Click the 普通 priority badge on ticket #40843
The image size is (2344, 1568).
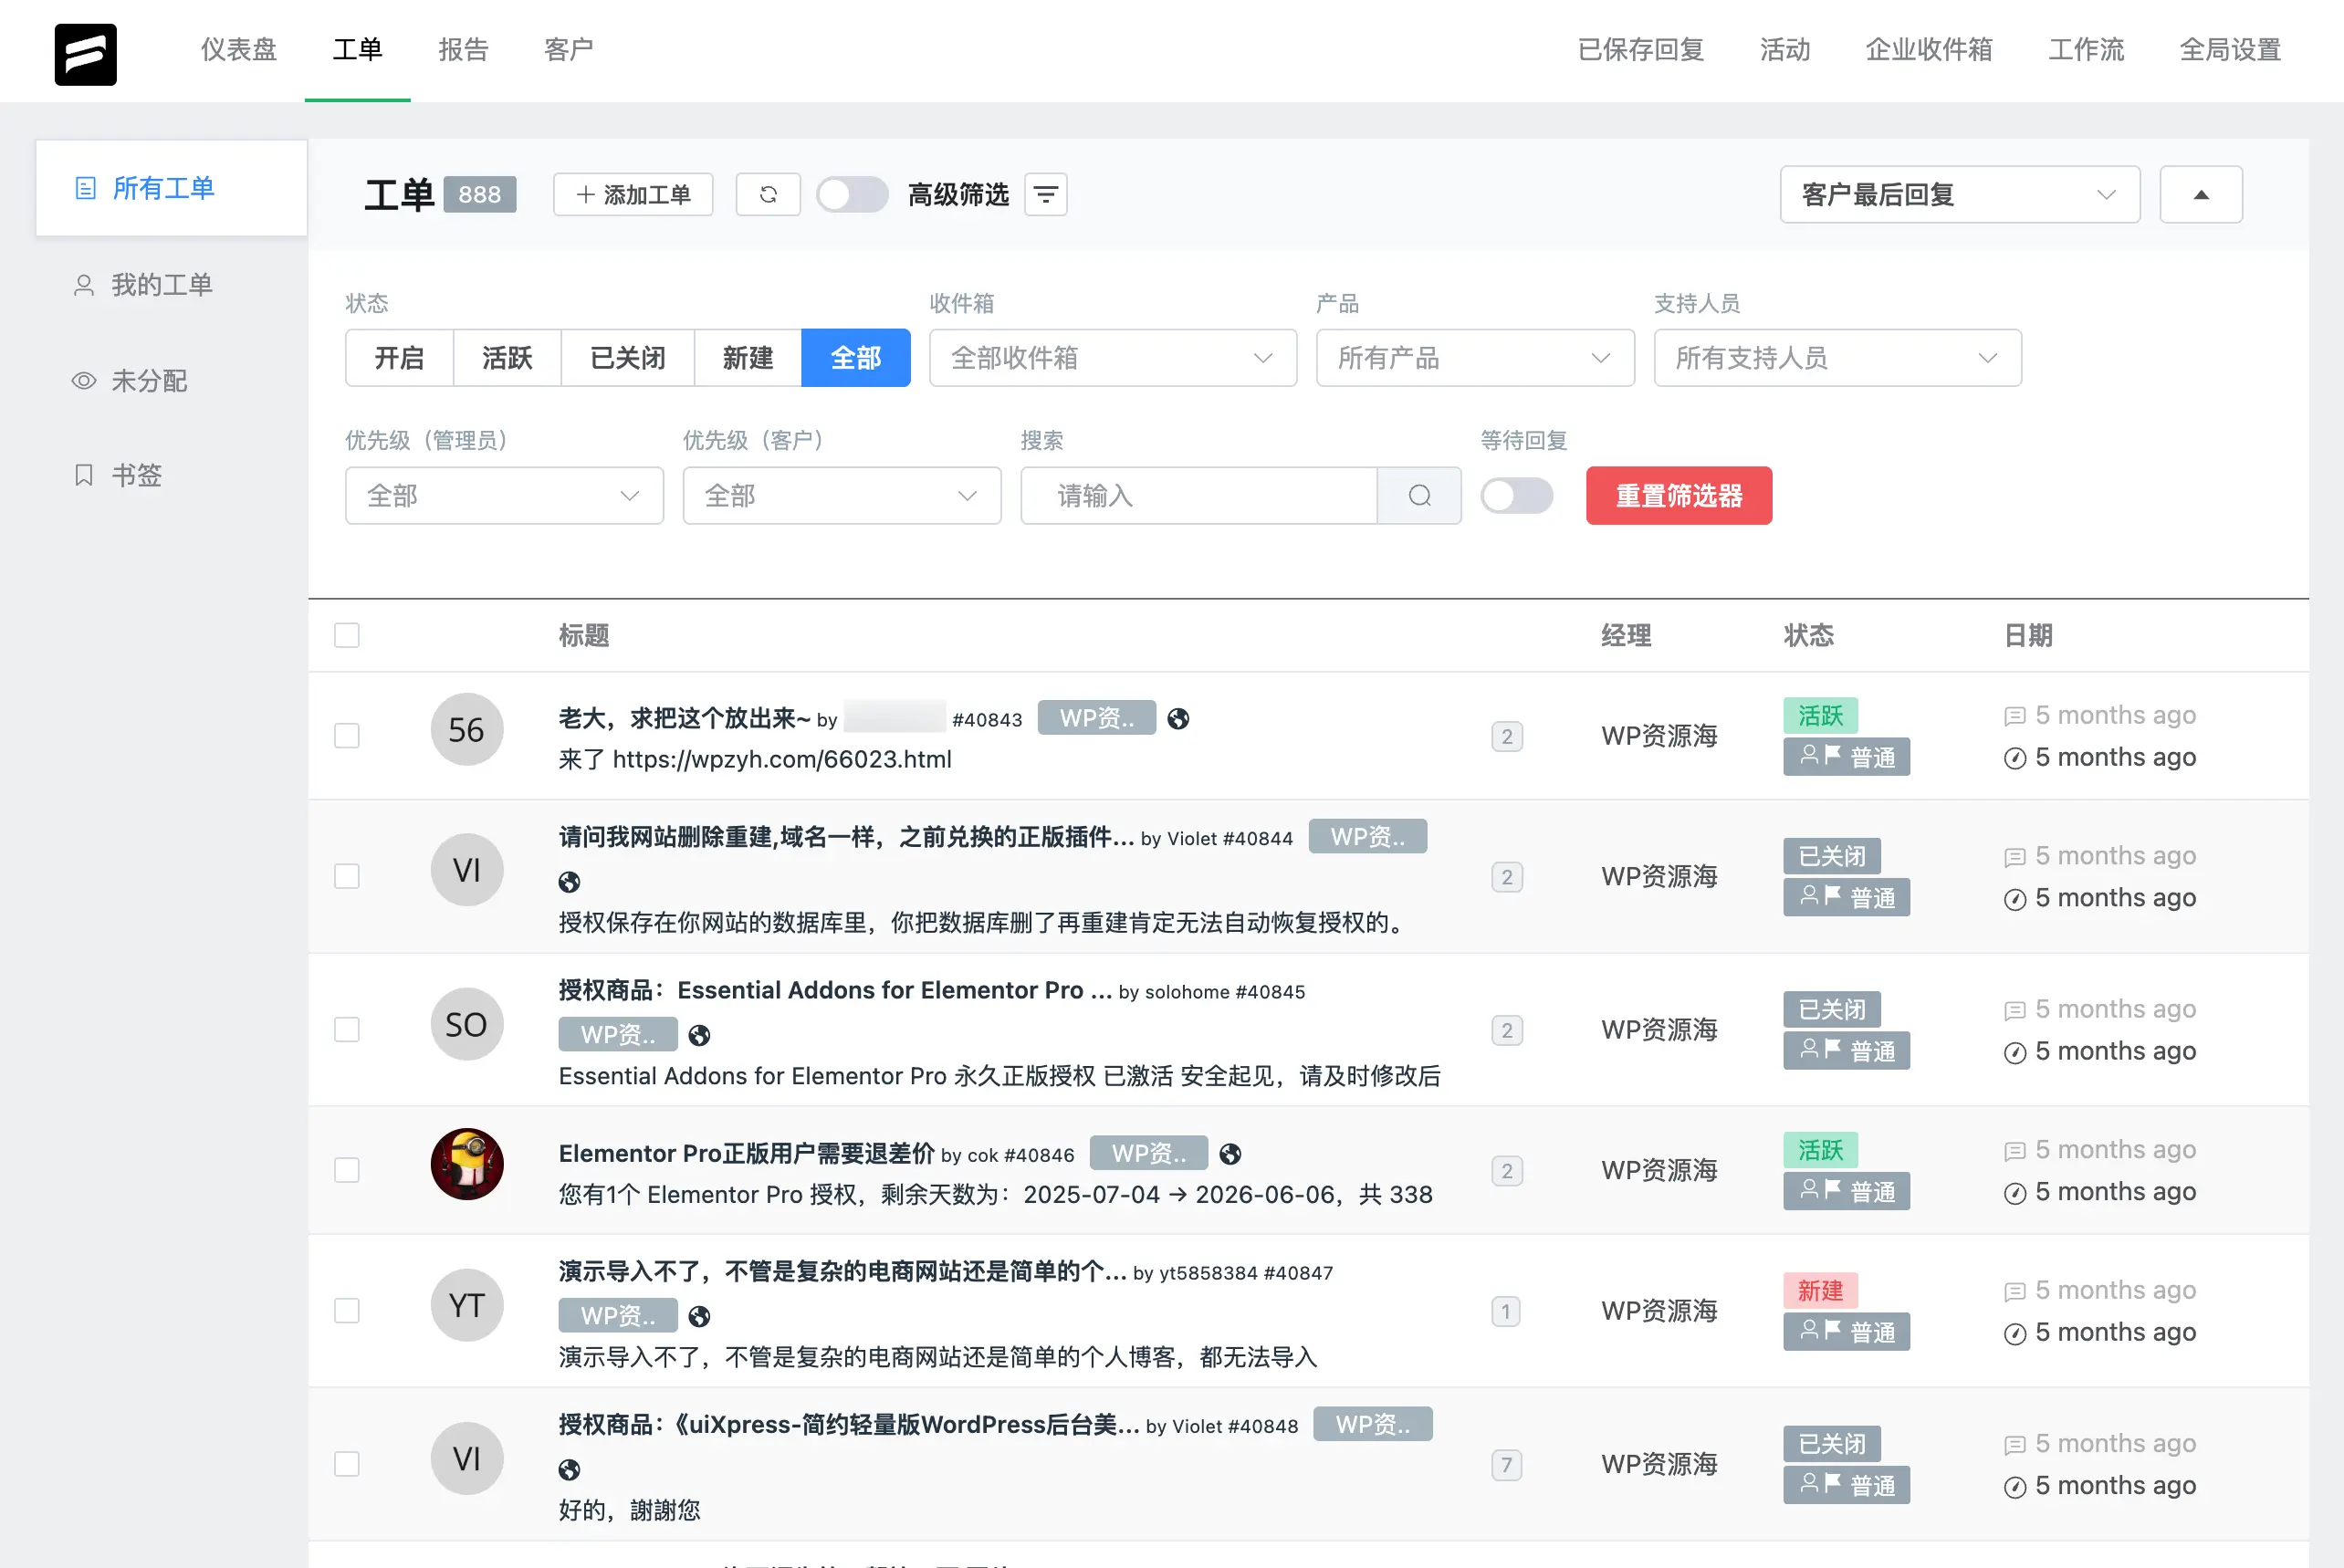tap(1846, 757)
